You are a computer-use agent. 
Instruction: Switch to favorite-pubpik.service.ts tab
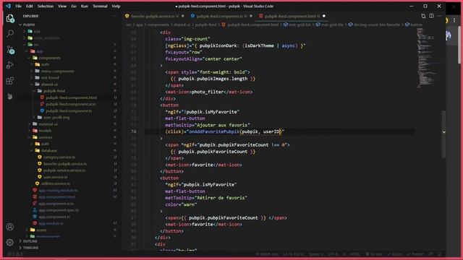(x=154, y=16)
